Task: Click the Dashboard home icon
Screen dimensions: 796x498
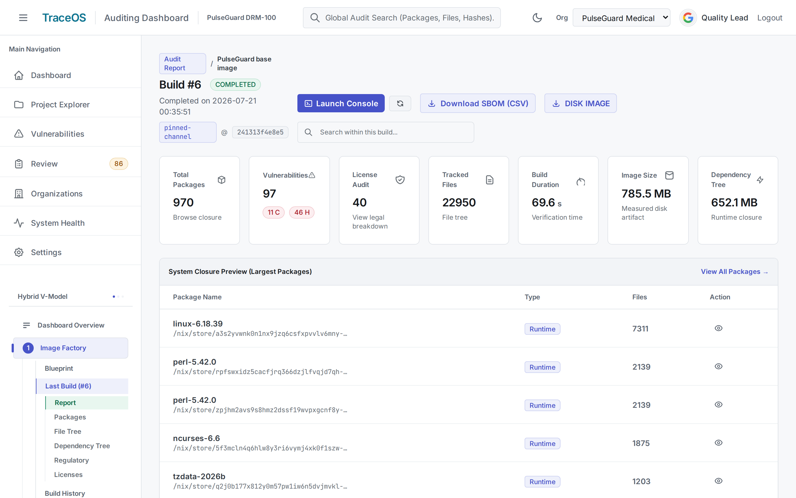Action: 19,75
